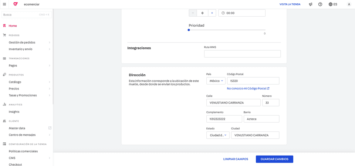Click the globe language icon
This screenshot has height=166, width=355.
(x=331, y=4)
